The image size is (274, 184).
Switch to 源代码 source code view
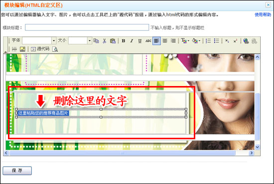tap(40, 49)
